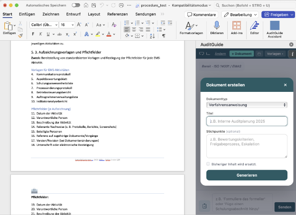The image size is (296, 215).
Task: Switch to the Einfügen ribbon tab
Action: tap(27, 14)
